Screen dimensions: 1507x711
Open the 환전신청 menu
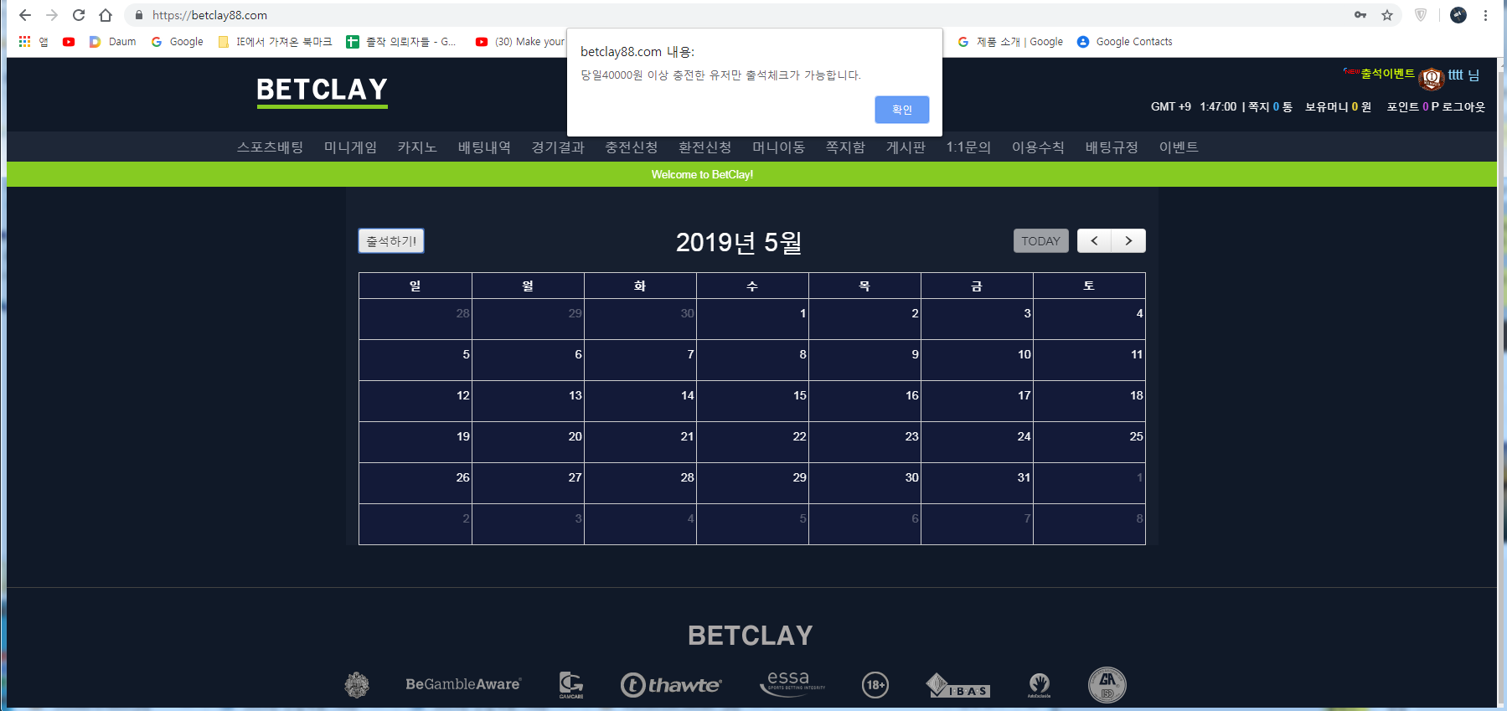click(705, 147)
